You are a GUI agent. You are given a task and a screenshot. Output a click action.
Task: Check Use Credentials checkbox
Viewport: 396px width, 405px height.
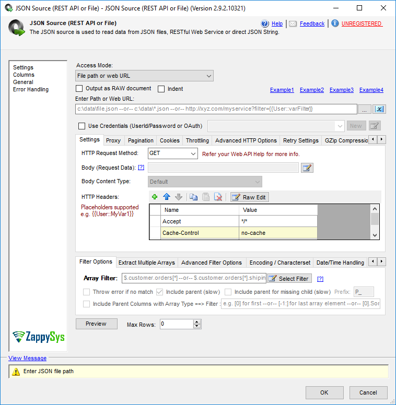click(81, 126)
